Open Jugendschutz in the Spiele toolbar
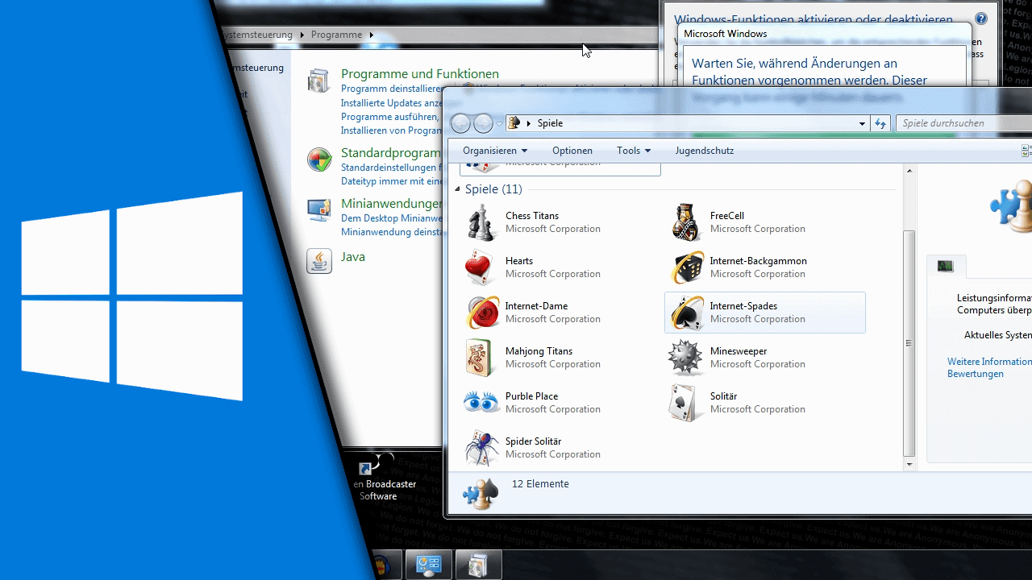The height and width of the screenshot is (580, 1032). [705, 151]
